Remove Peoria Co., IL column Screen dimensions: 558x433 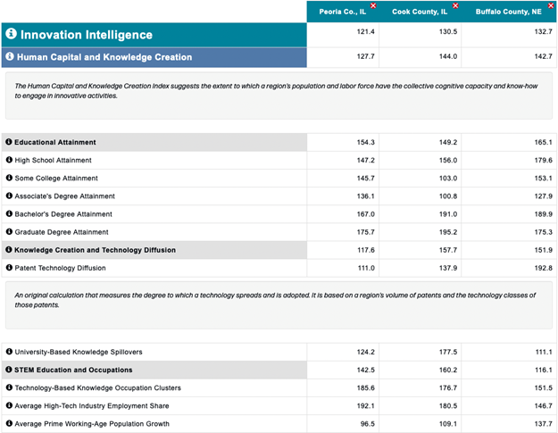pyautogui.click(x=373, y=5)
